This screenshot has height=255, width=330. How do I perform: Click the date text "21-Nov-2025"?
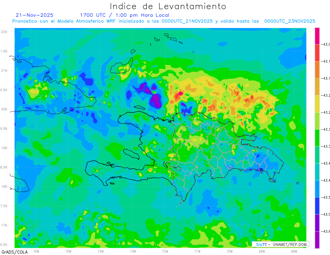point(35,15)
